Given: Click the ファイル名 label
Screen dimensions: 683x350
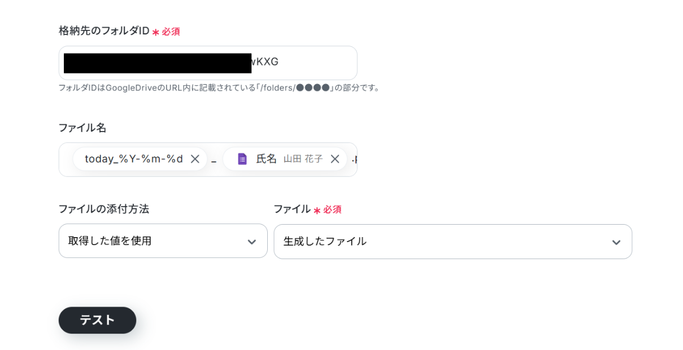Looking at the screenshot, I should pyautogui.click(x=82, y=128).
